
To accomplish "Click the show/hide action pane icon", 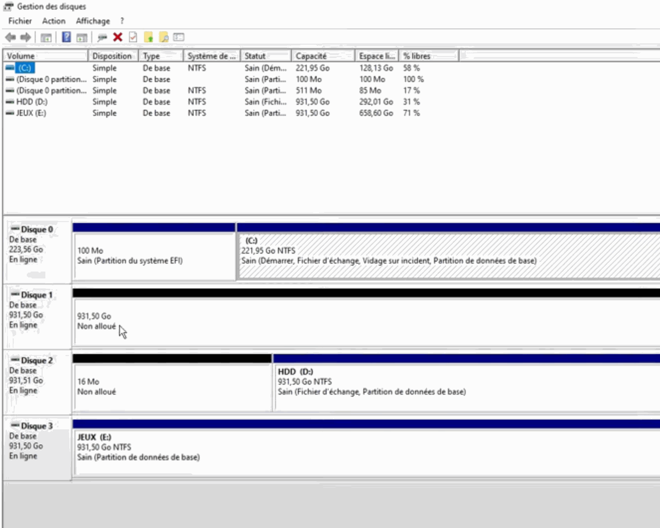I will pyautogui.click(x=82, y=37).
